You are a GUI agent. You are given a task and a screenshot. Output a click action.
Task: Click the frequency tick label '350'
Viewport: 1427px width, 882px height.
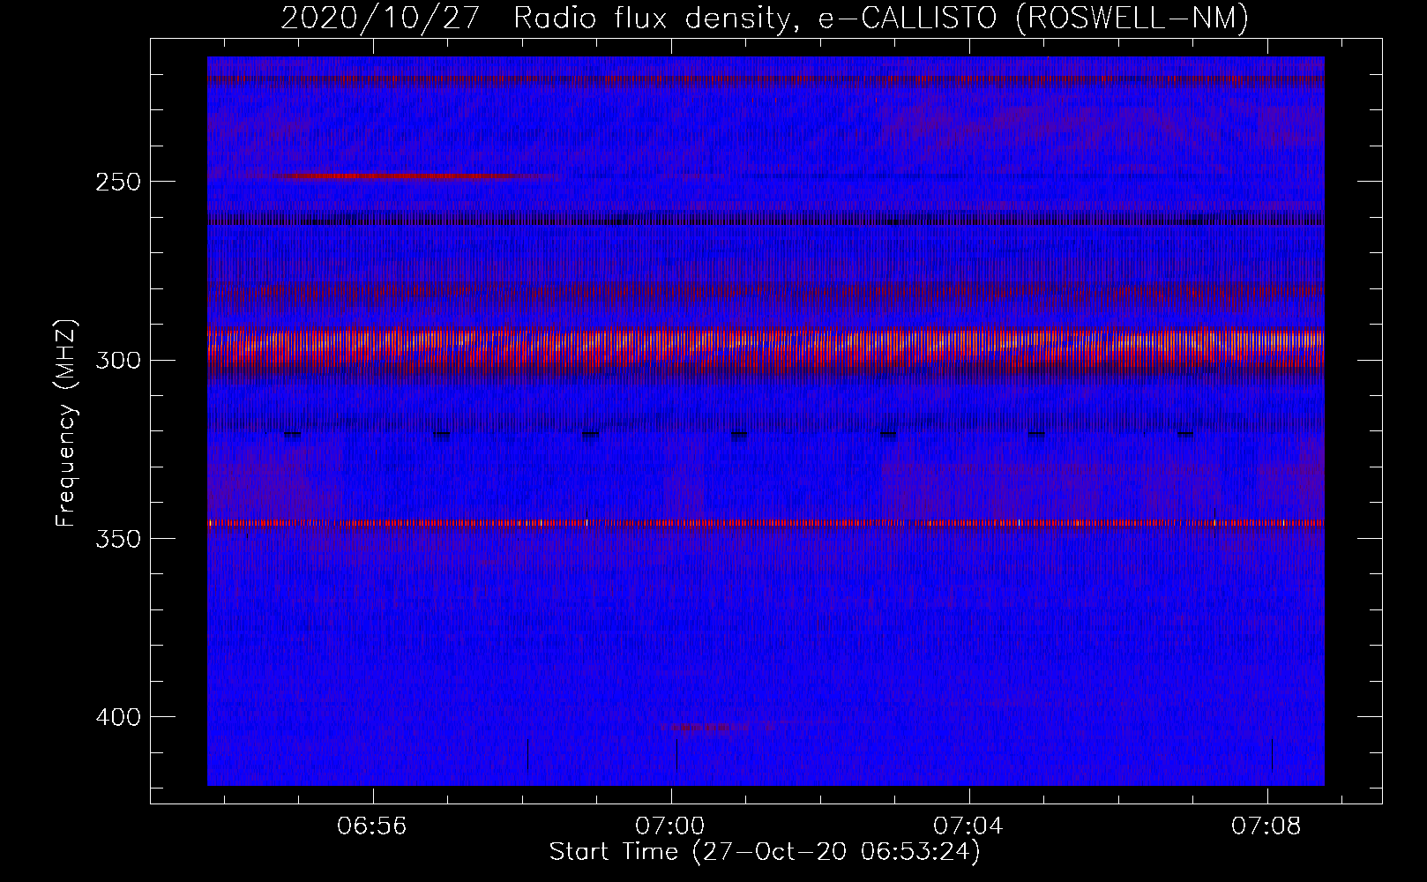pos(118,538)
